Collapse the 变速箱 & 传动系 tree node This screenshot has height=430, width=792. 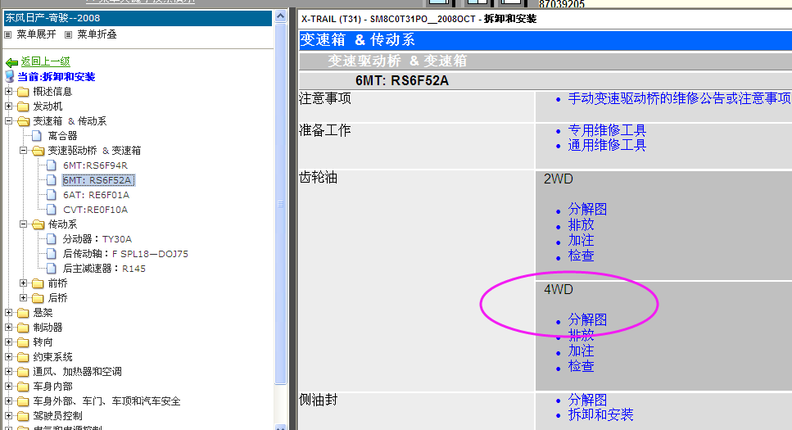[8, 120]
